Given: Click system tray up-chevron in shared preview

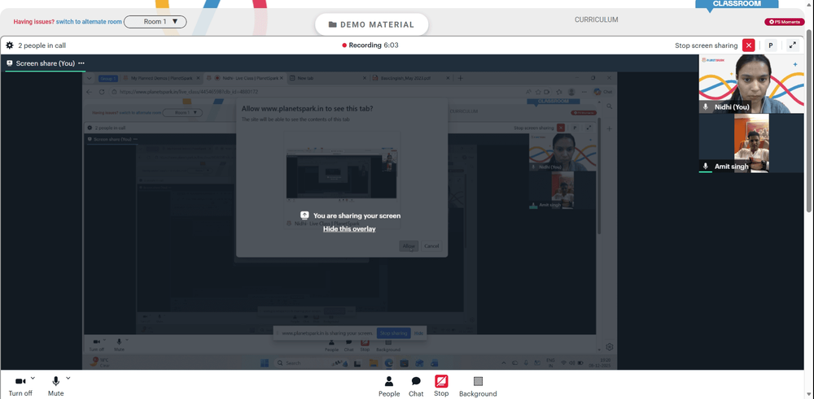Looking at the screenshot, I should (x=504, y=362).
